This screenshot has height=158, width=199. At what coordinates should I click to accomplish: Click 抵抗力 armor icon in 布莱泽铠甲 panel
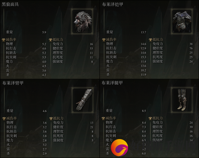[151, 40]
